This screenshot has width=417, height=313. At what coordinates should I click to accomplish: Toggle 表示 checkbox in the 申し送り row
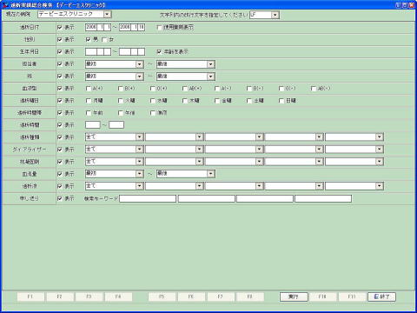pyautogui.click(x=60, y=198)
